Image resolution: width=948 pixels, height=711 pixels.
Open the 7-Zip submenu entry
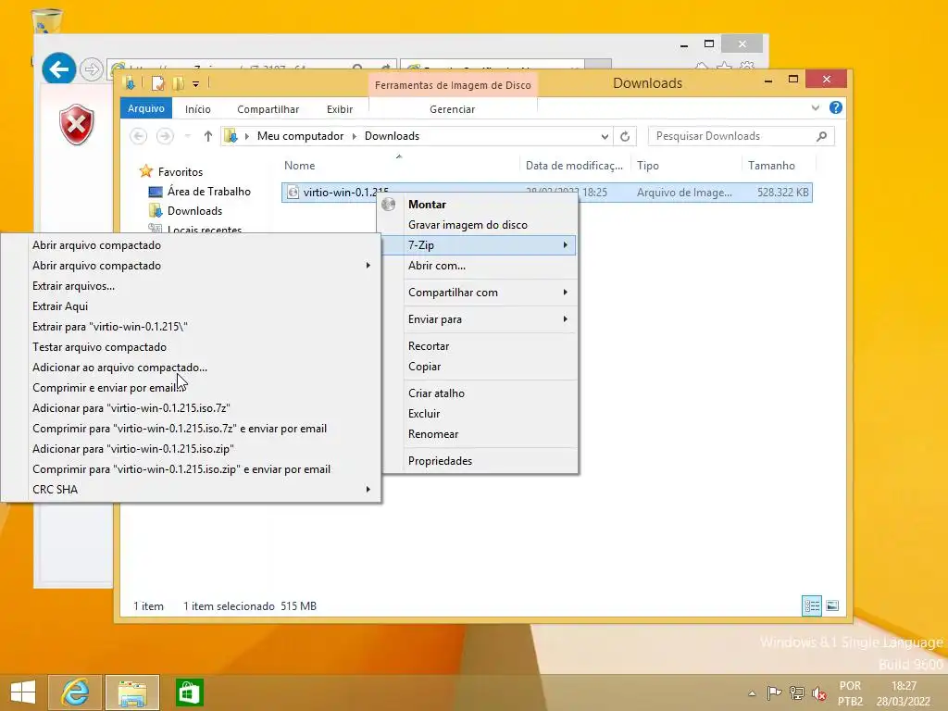(x=478, y=244)
